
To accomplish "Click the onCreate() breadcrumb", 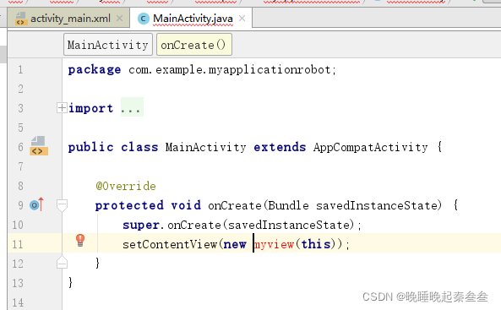I will coord(194,45).
